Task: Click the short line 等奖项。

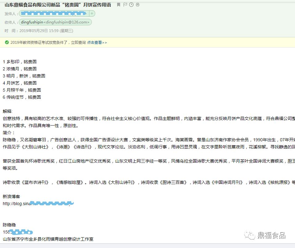Action: 10,168
